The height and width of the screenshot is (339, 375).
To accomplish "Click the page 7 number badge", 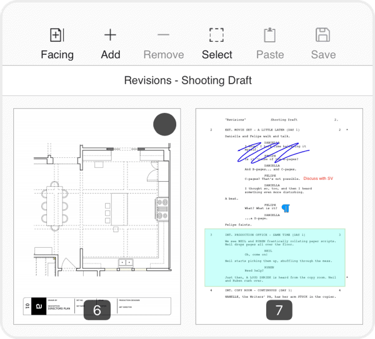I will point(279,310).
